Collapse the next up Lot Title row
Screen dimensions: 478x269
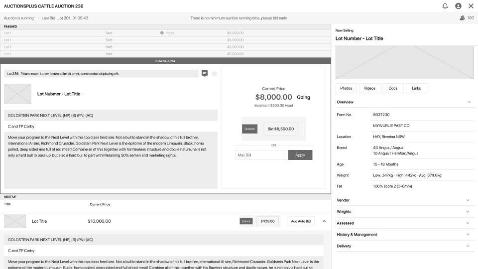coord(324,221)
